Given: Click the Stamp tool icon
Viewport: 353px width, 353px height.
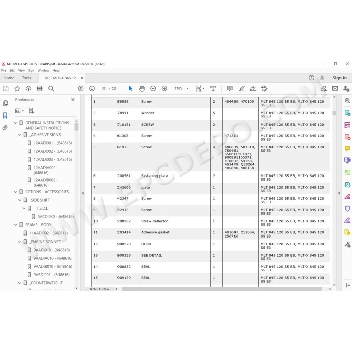Looking at the screenshot, I should (264, 89).
